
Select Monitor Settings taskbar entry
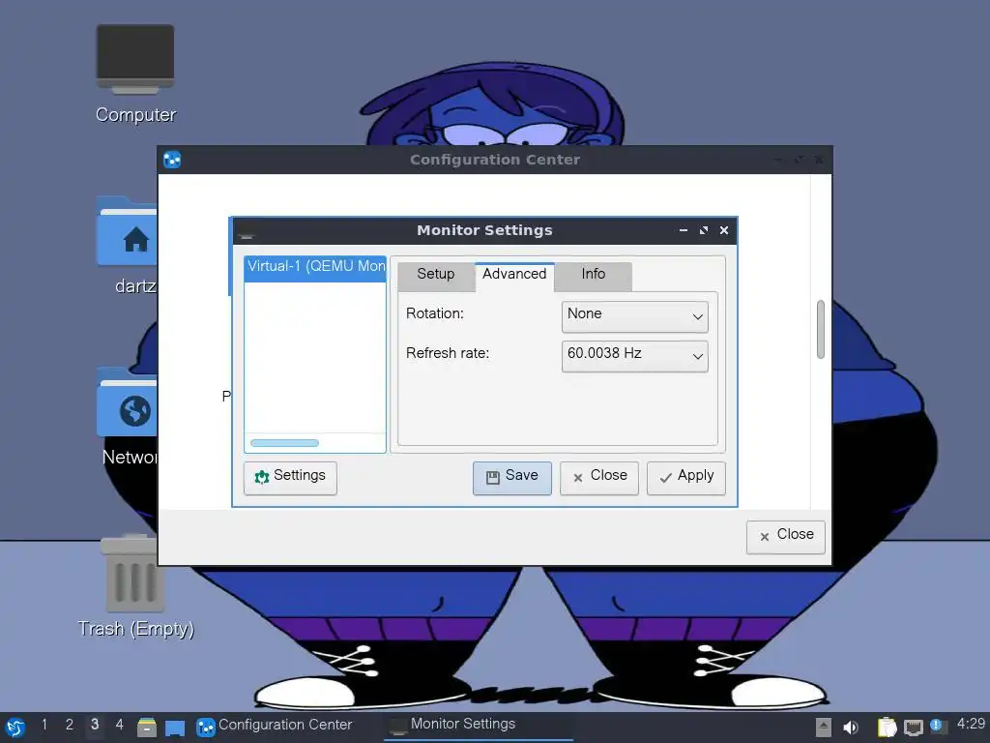pos(479,725)
